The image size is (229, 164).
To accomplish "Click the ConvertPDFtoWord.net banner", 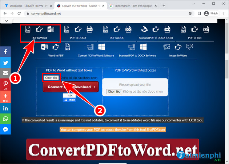I will click(x=113, y=149).
